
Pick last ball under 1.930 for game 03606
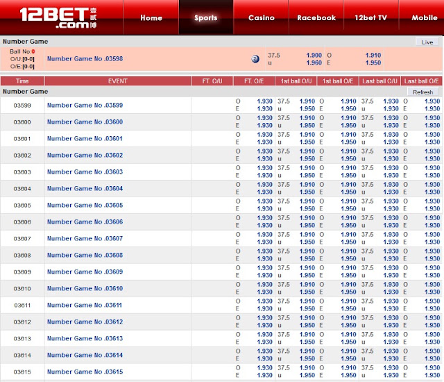pos(391,225)
